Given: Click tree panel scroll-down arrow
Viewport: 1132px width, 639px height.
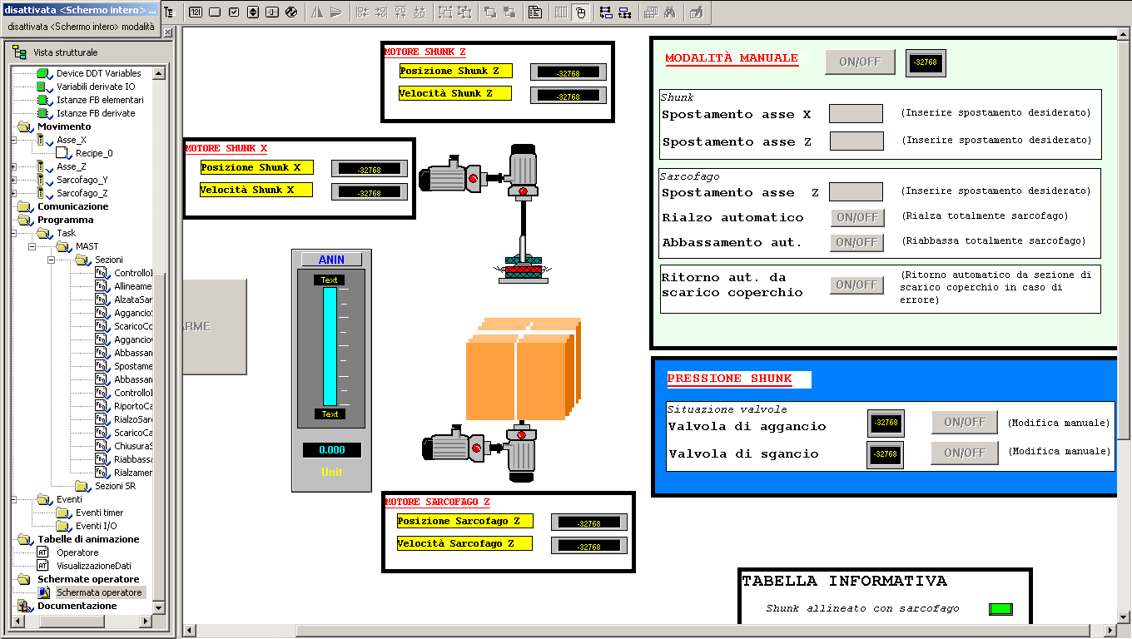Looking at the screenshot, I should click(x=159, y=609).
